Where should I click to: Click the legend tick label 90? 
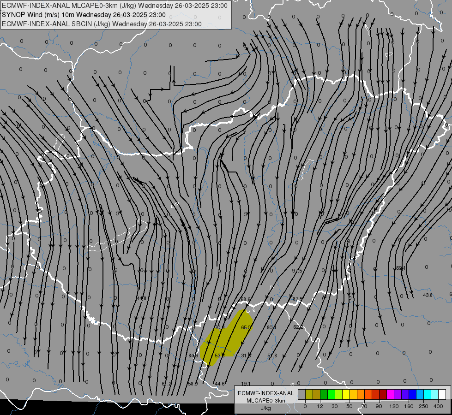click(379, 406)
